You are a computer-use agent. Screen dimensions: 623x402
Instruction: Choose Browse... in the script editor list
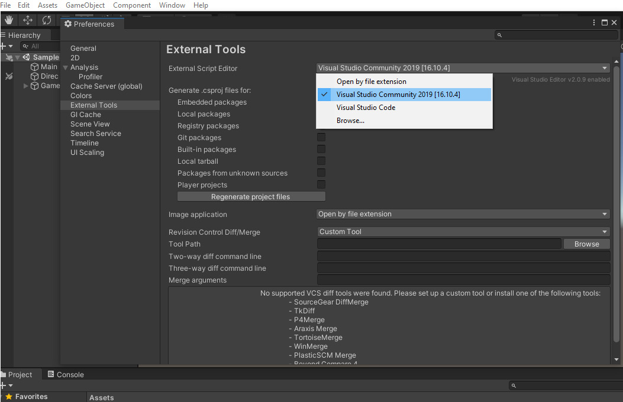[x=404, y=121]
